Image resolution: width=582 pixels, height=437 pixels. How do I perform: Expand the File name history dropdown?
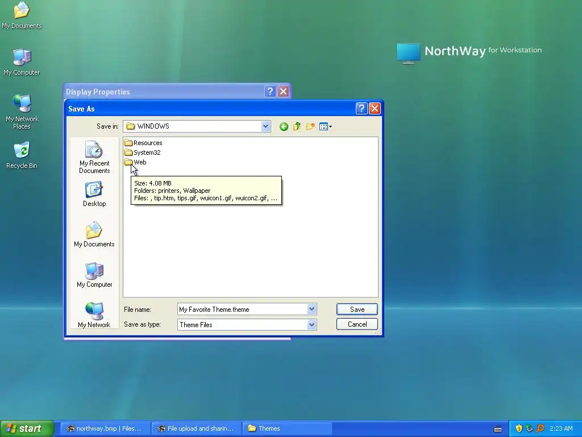pyautogui.click(x=312, y=309)
